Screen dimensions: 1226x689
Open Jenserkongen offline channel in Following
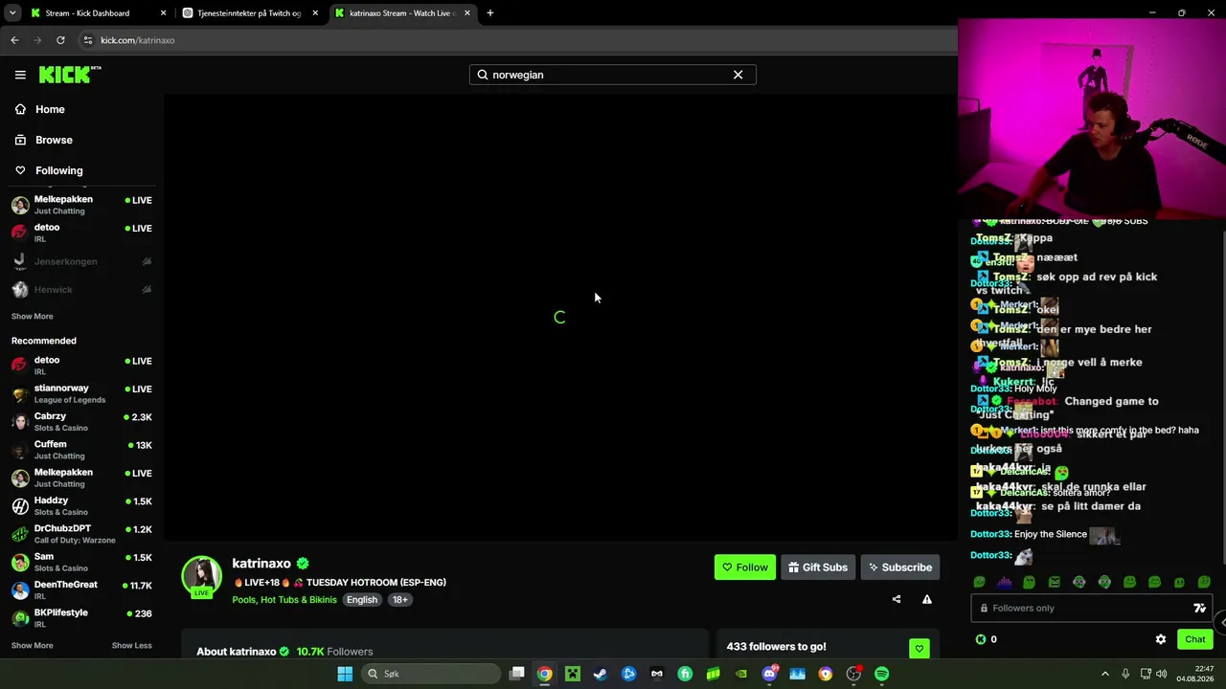[x=81, y=261]
